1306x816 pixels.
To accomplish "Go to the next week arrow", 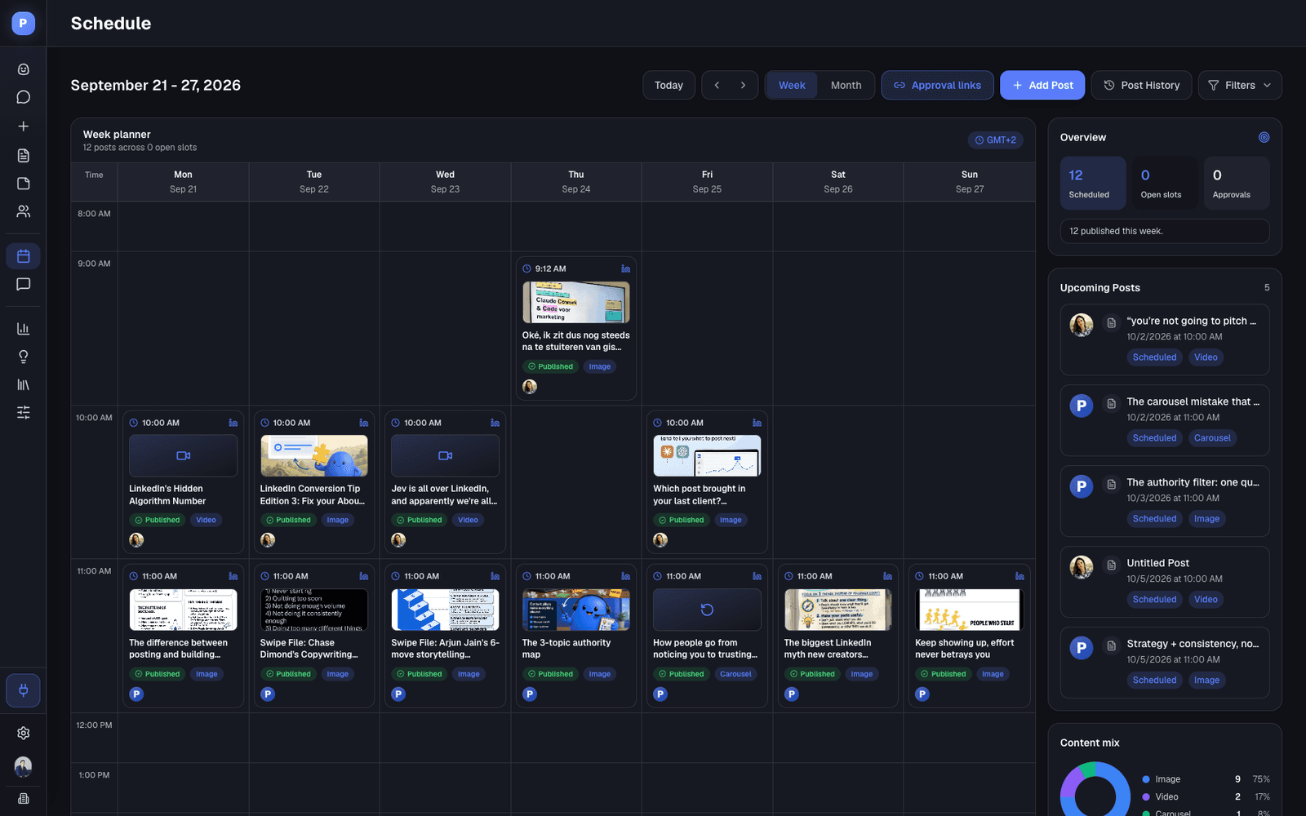I will pyautogui.click(x=743, y=85).
